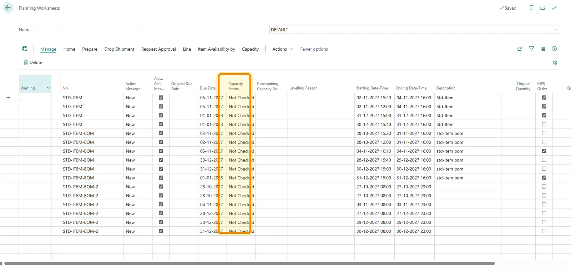This screenshot has height=271, width=571.
Task: Open the Prepare menu
Action: 90,49
